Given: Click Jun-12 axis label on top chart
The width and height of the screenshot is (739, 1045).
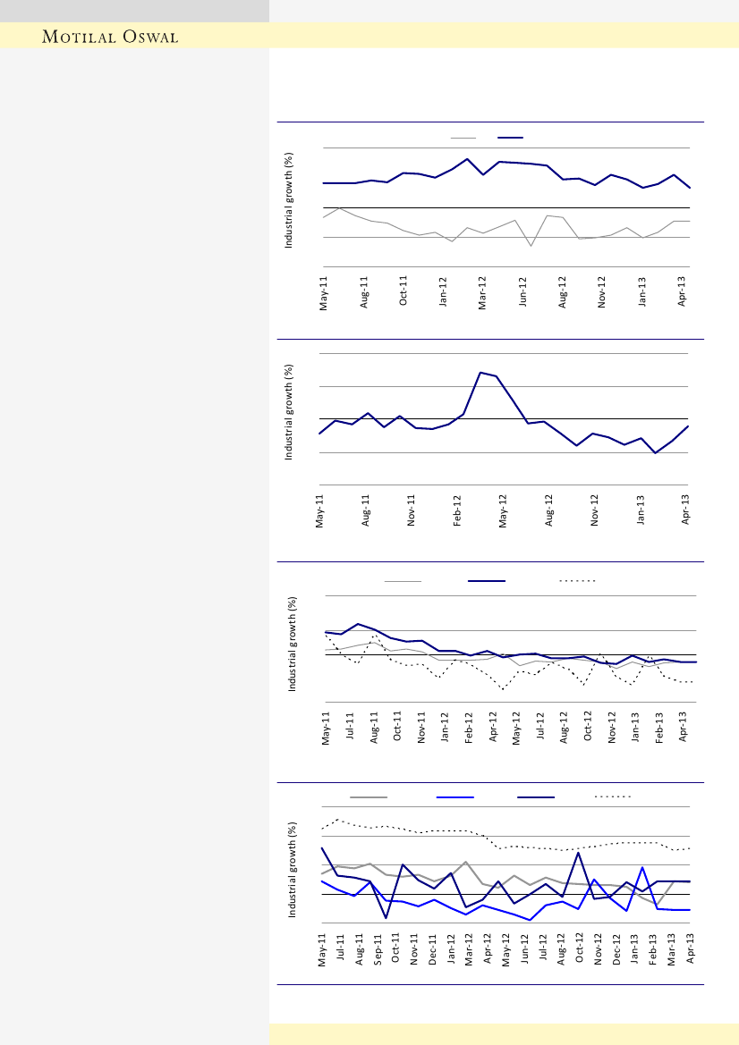Looking at the screenshot, I should tap(522, 292).
